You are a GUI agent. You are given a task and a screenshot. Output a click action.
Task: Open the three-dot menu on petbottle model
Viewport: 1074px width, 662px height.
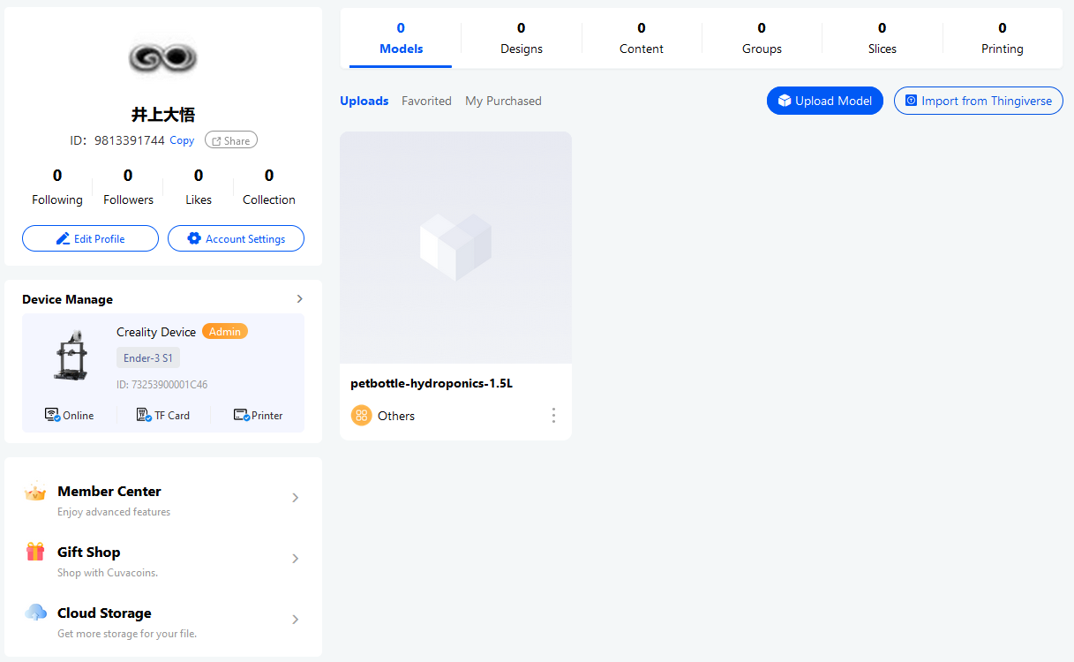click(553, 415)
